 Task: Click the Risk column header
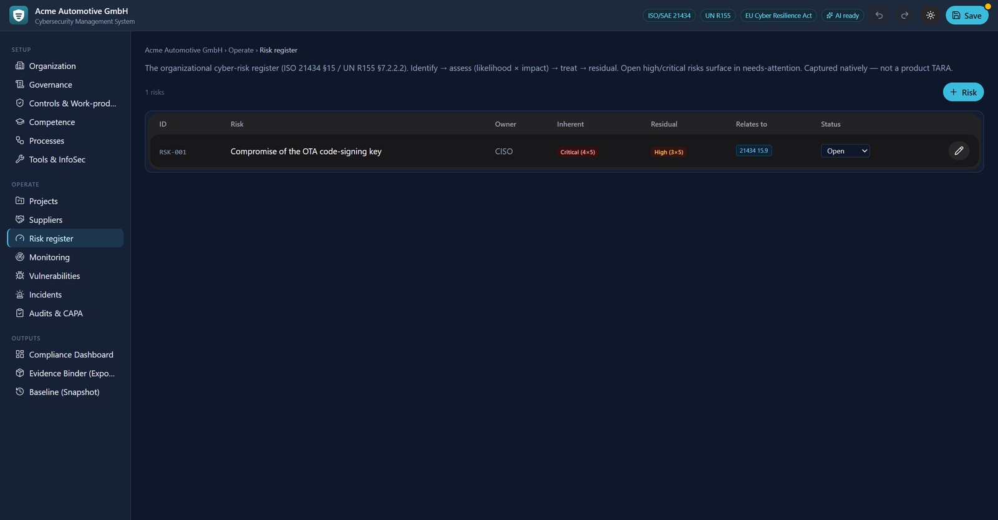point(237,124)
